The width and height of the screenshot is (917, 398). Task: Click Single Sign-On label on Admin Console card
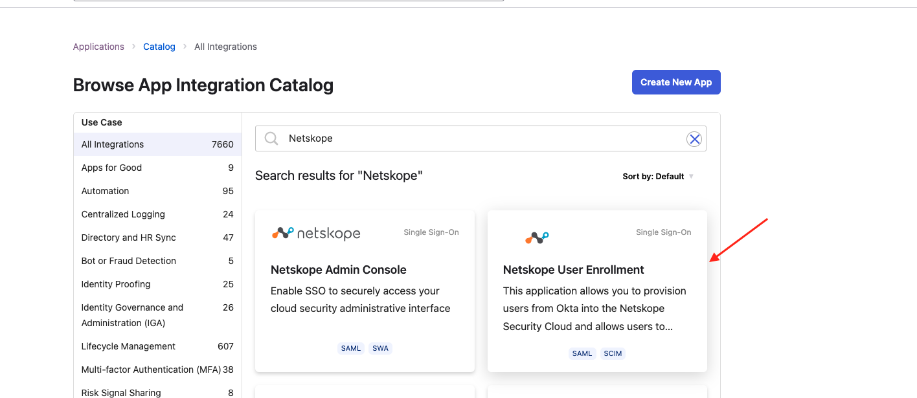pos(431,232)
